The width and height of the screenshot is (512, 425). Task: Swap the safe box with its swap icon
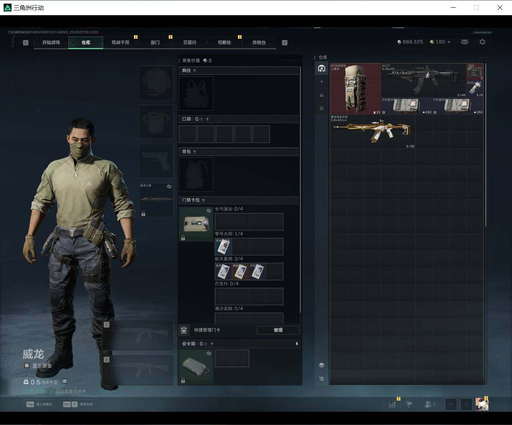tap(209, 353)
